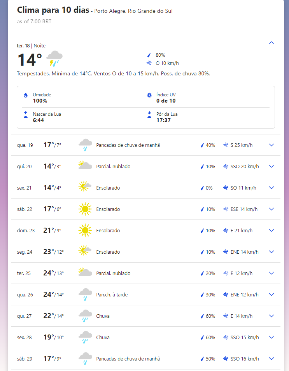Image resolution: width=289 pixels, height=371 pixels.
Task: Expand the dom. 23 forecast row
Action: 271,230
